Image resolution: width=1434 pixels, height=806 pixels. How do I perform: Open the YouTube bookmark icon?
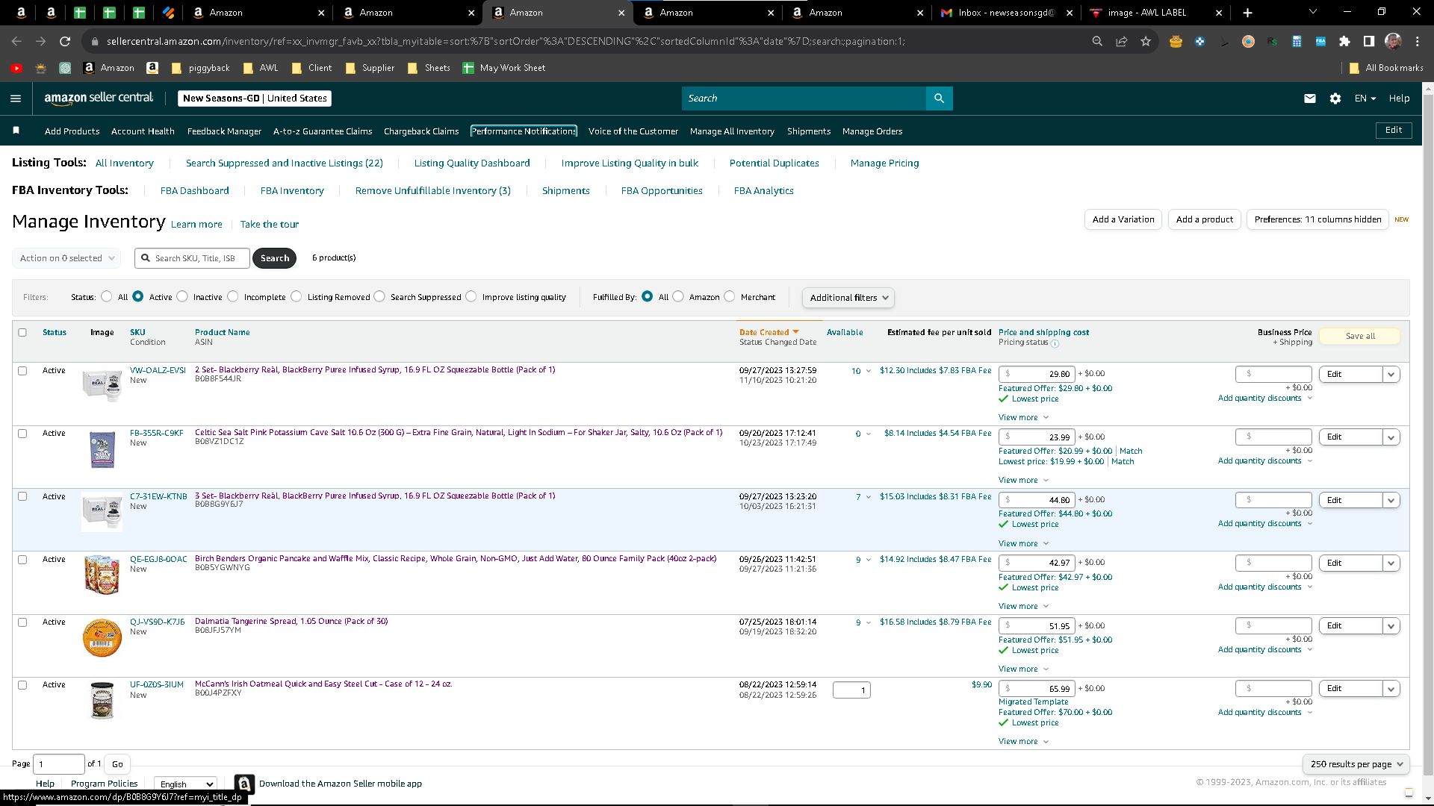click(16, 68)
